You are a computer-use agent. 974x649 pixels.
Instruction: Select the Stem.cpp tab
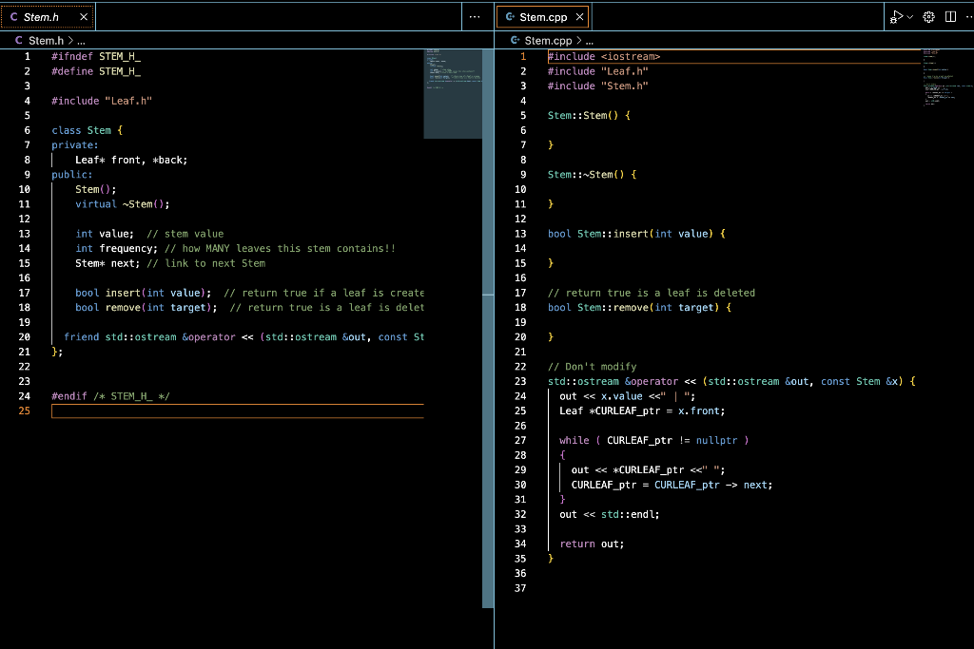(x=543, y=17)
